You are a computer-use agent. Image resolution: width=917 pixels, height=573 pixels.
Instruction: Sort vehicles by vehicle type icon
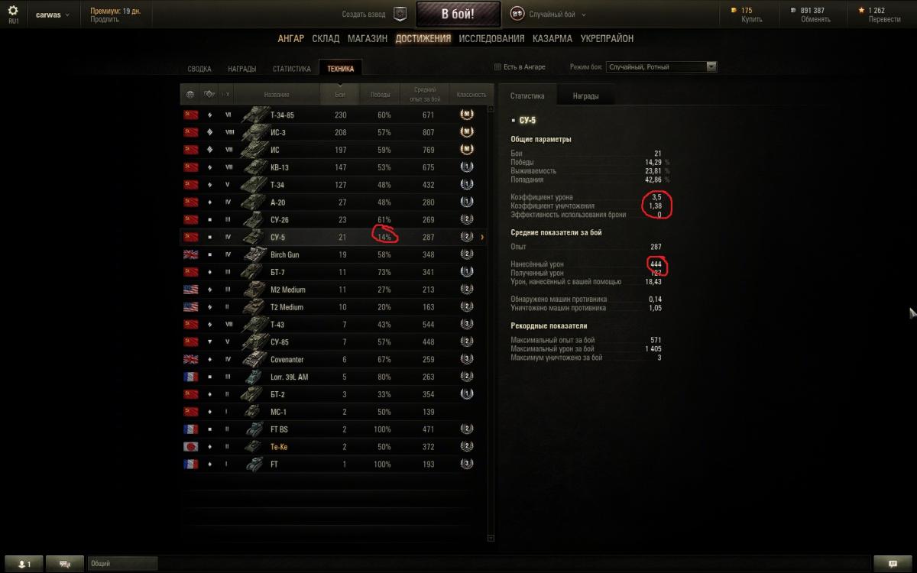pyautogui.click(x=209, y=95)
